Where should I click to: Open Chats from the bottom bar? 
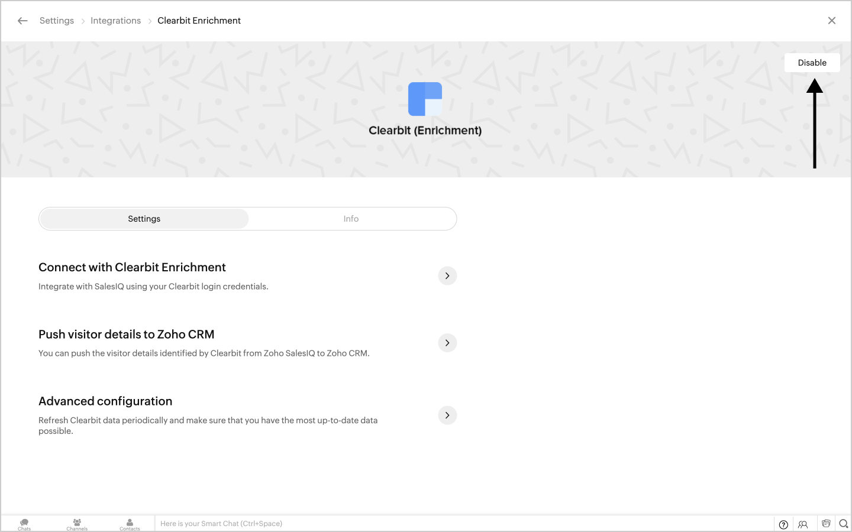24,524
